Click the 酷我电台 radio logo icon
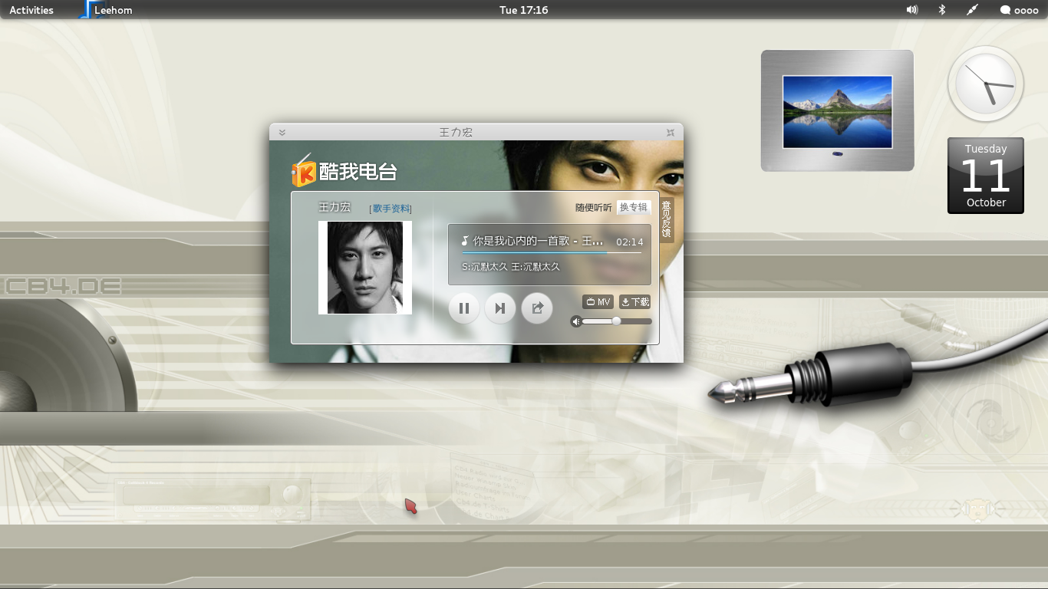The width and height of the screenshot is (1048, 589). 303,170
